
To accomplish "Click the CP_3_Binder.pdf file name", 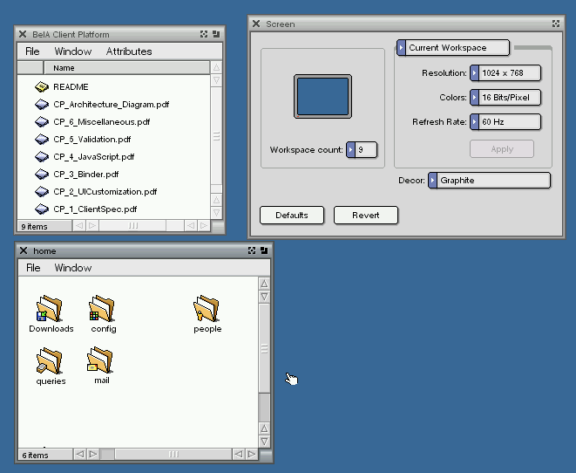I will [86, 175].
